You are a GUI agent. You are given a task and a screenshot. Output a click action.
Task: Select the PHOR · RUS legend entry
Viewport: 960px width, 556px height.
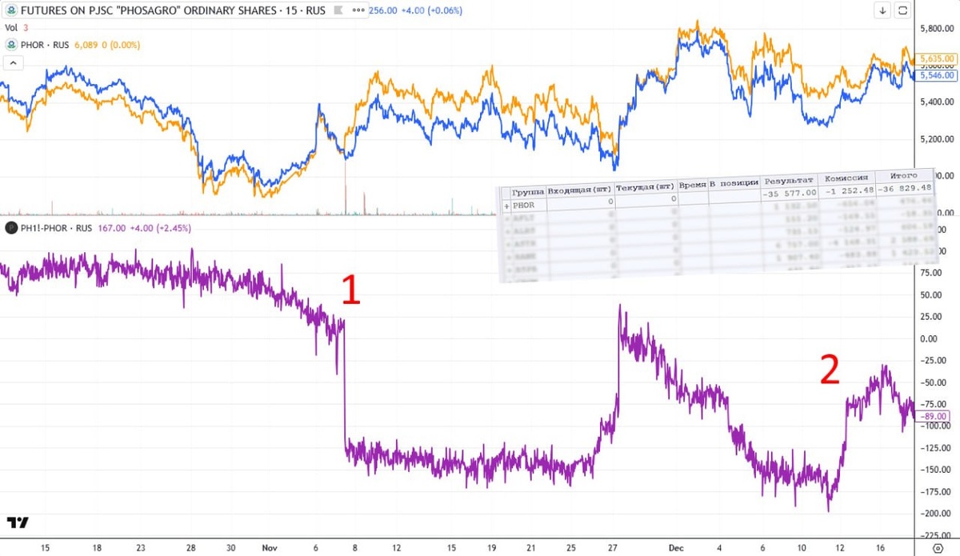coord(46,45)
